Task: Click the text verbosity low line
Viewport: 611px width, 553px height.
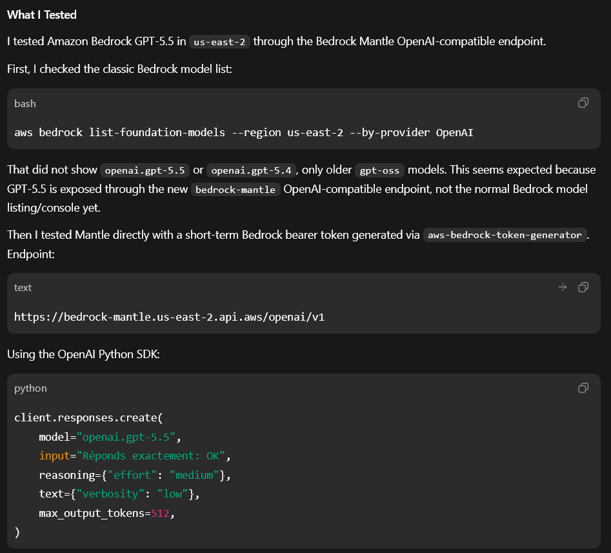Action: pos(119,494)
